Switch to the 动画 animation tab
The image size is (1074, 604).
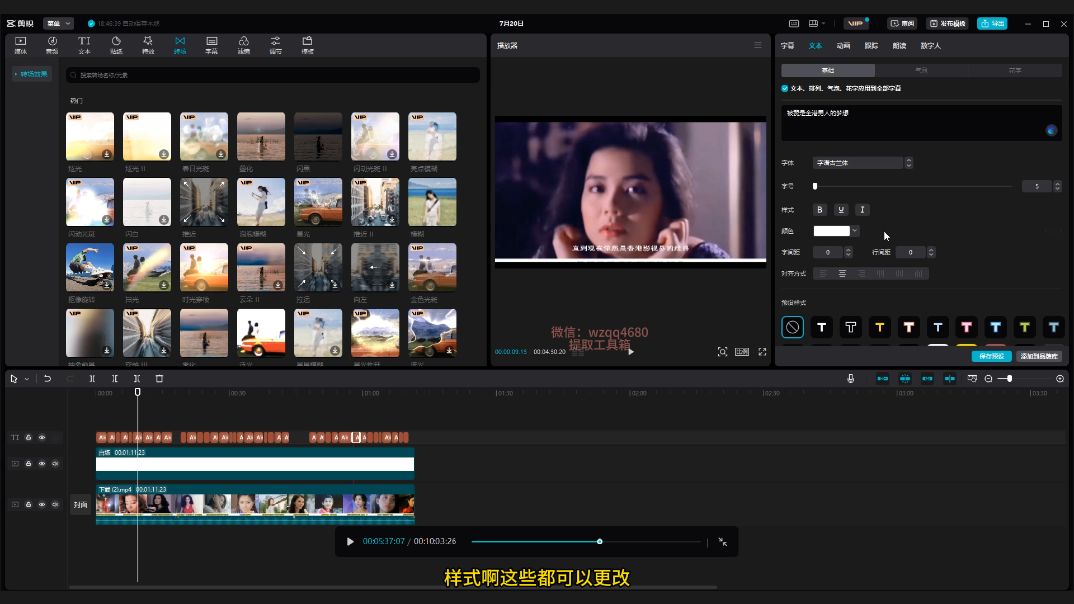(843, 46)
